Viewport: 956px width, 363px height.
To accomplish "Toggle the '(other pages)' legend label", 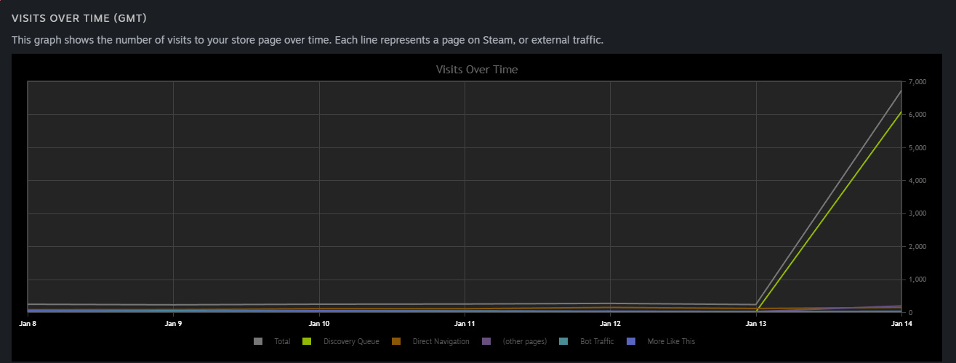I will [524, 341].
